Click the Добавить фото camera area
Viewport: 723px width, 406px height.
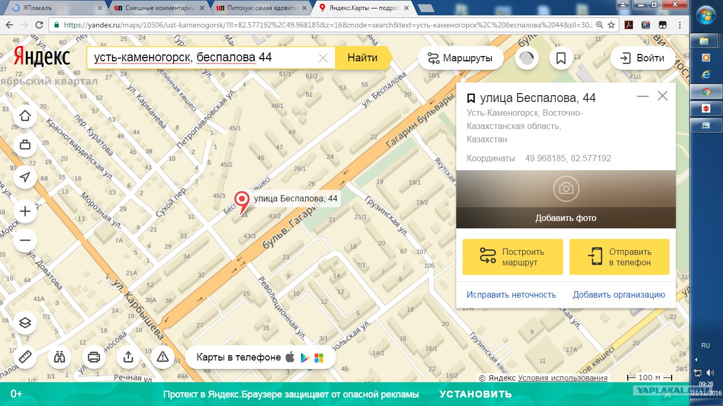566,199
